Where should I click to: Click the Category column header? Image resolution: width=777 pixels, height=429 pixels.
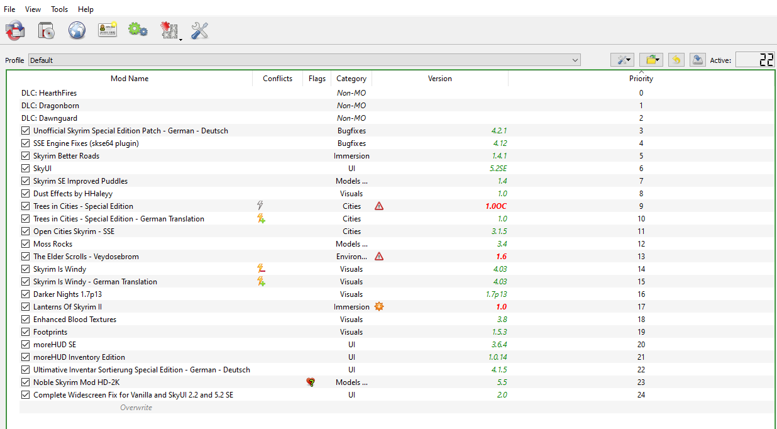[x=351, y=79]
